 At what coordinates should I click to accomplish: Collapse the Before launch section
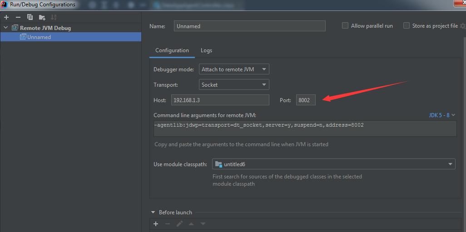(153, 212)
